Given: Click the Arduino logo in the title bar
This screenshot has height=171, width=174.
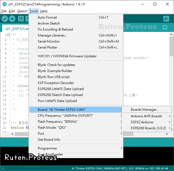Looking at the screenshot, I should coord(5,4).
